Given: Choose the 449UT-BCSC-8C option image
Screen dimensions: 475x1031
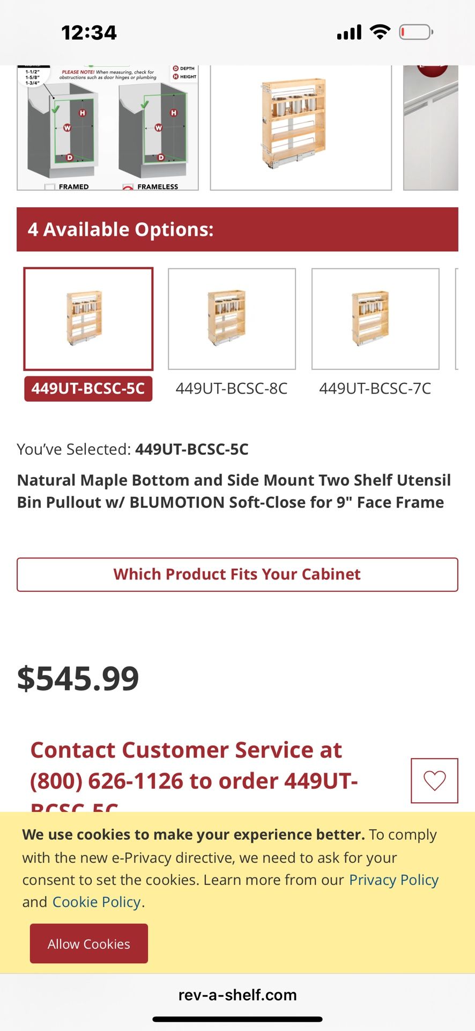Looking at the screenshot, I should click(232, 319).
